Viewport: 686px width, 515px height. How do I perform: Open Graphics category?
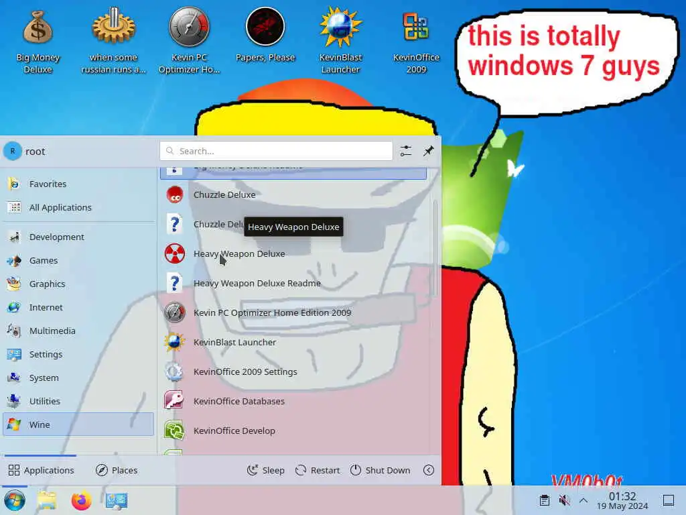79,284
